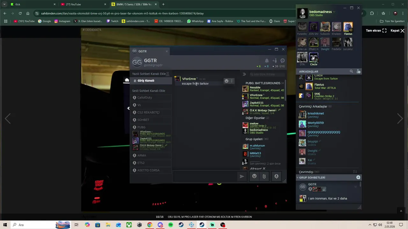
Task: Search friends with magnifier in ARKADAŞLAR bar
Action: [351, 72]
